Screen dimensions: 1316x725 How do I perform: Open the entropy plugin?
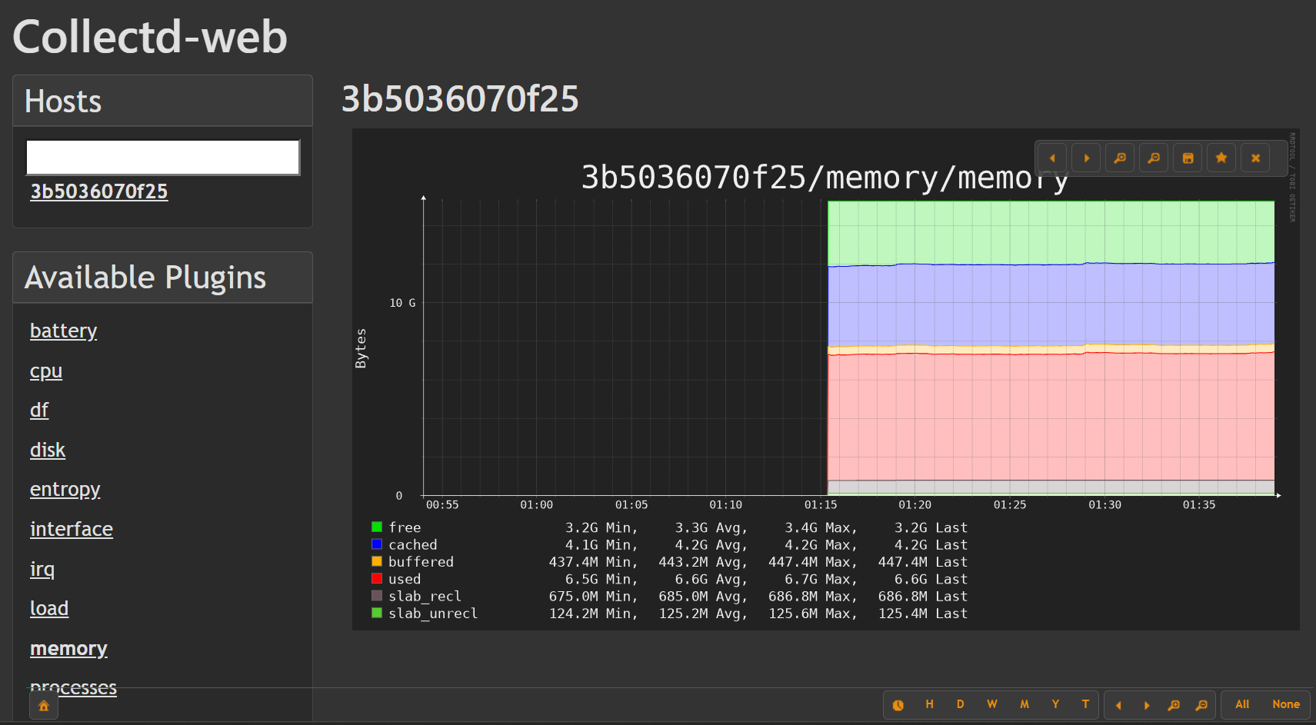coord(65,489)
